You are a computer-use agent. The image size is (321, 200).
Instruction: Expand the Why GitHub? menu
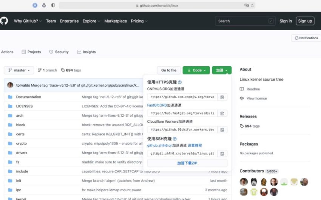(x=28, y=21)
